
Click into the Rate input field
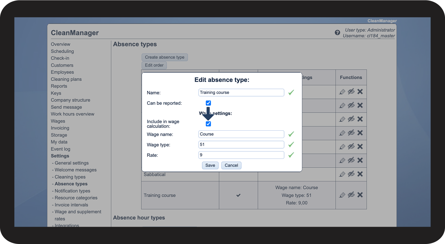tap(241, 155)
